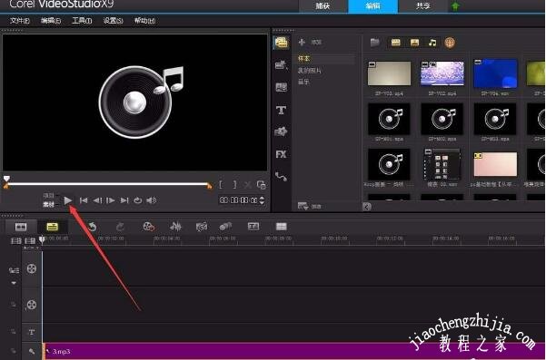This screenshot has width=546, height=360.
Task: Open the Path motion library icon
Action: 281,177
